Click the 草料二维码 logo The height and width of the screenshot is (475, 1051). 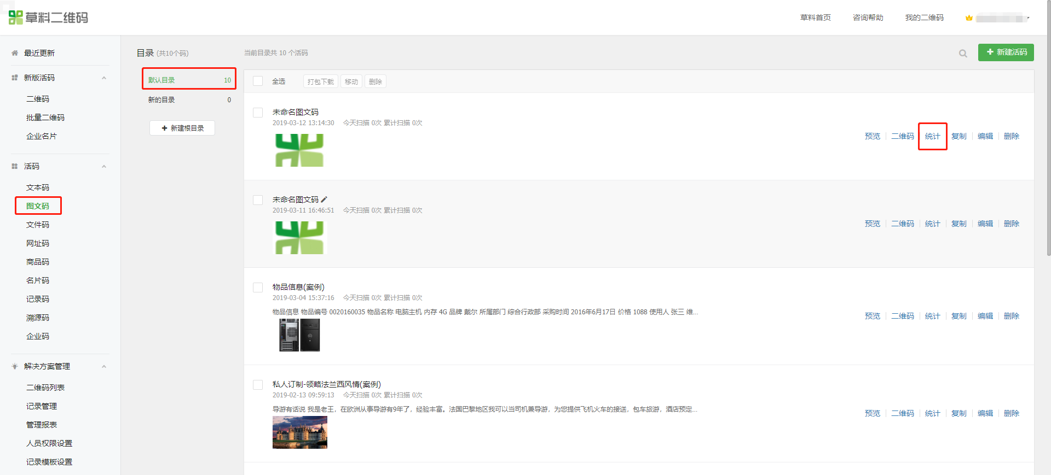point(49,17)
